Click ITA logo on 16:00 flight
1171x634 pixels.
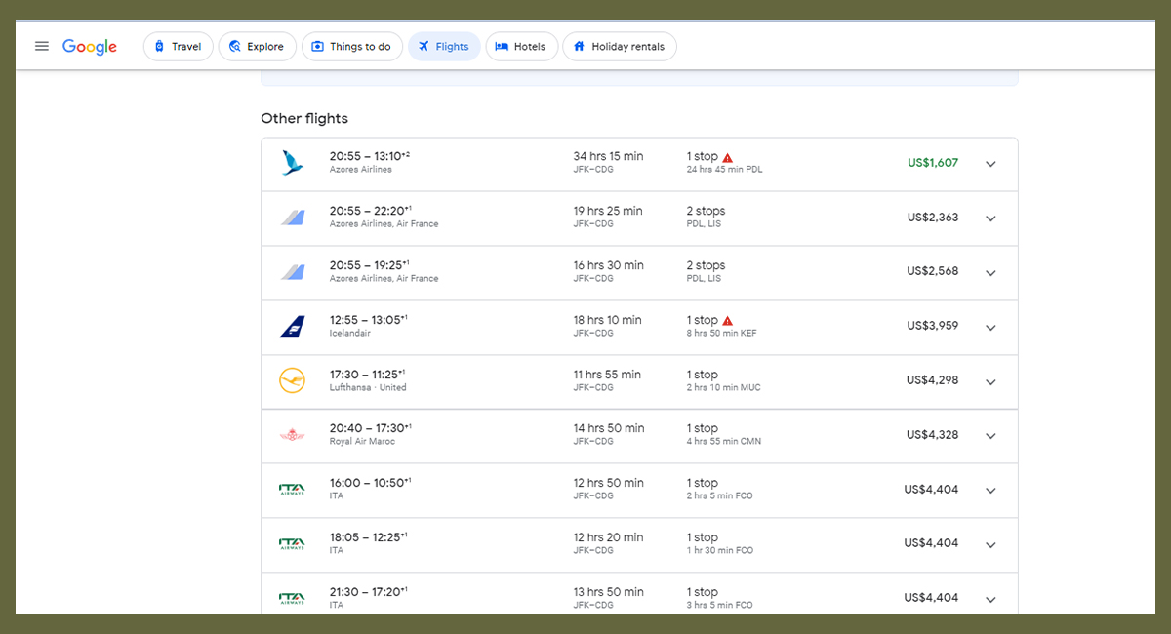click(x=292, y=490)
